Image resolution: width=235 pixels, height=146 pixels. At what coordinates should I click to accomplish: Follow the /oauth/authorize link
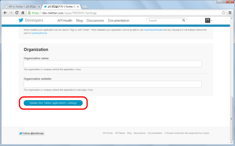39,33
